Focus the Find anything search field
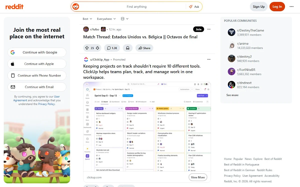Image resolution: width=300 pixels, height=187 pixels. pos(136,7)
